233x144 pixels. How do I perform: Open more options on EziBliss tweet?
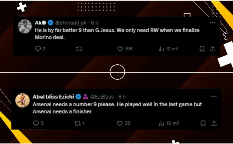[214, 97]
